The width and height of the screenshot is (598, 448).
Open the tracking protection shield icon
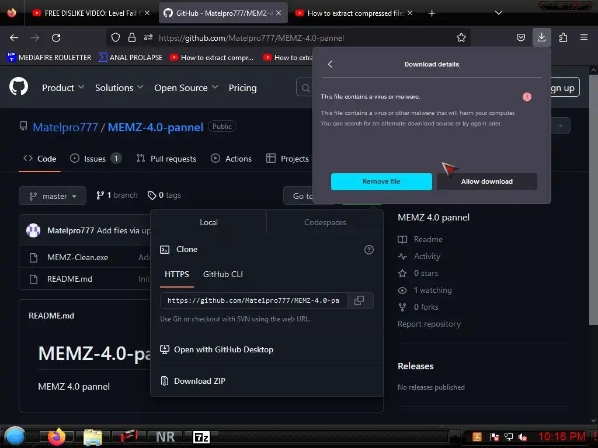pos(116,37)
